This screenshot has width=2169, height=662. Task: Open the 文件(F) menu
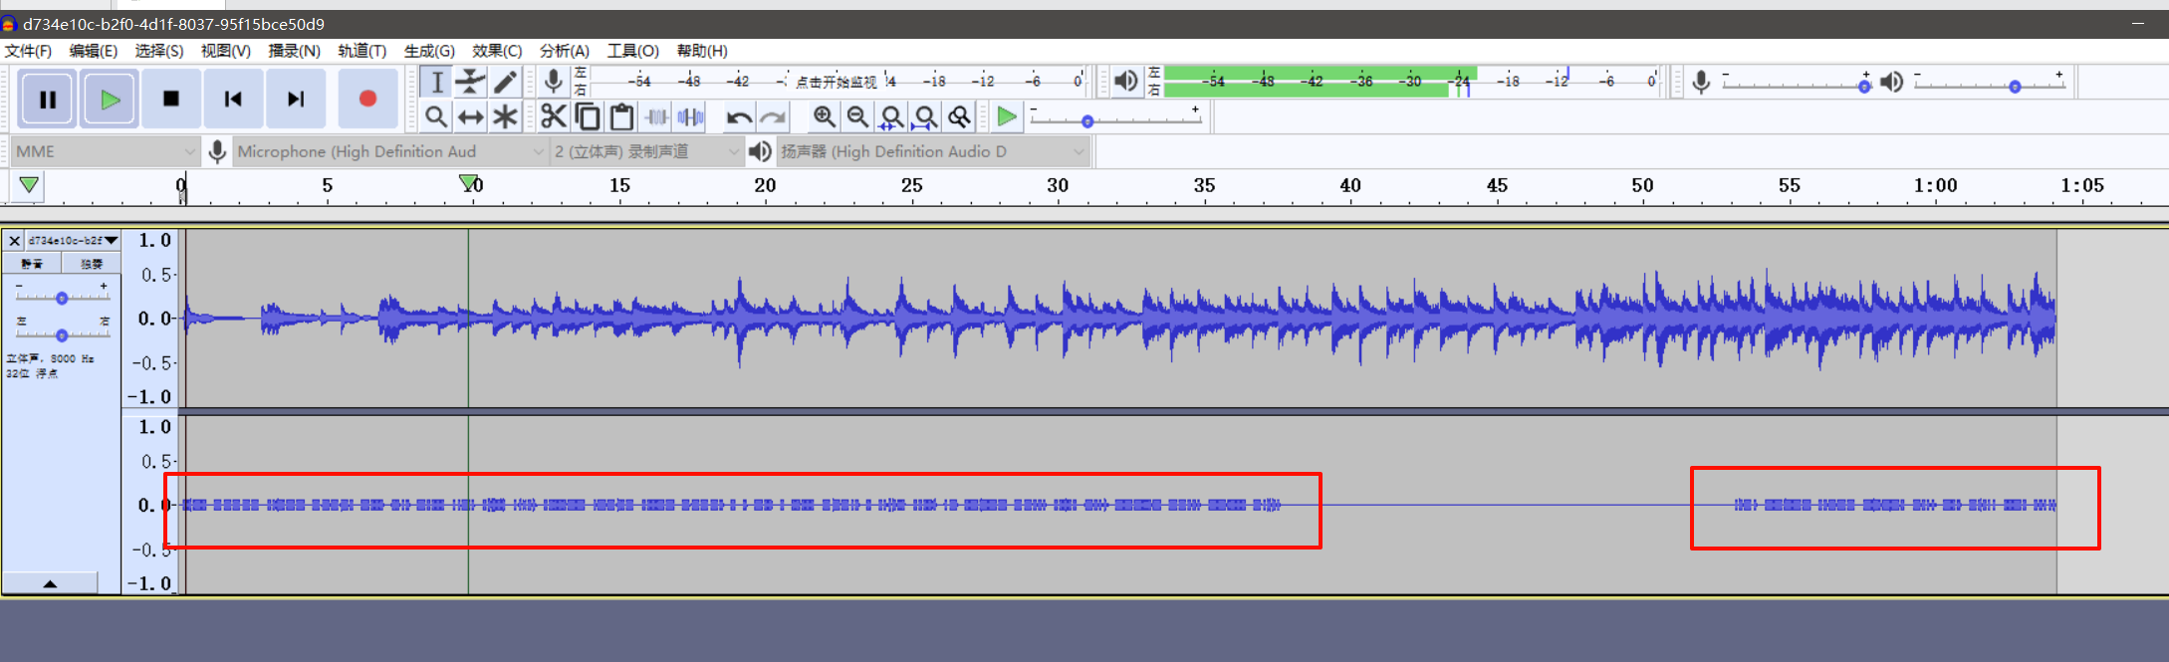(x=28, y=51)
